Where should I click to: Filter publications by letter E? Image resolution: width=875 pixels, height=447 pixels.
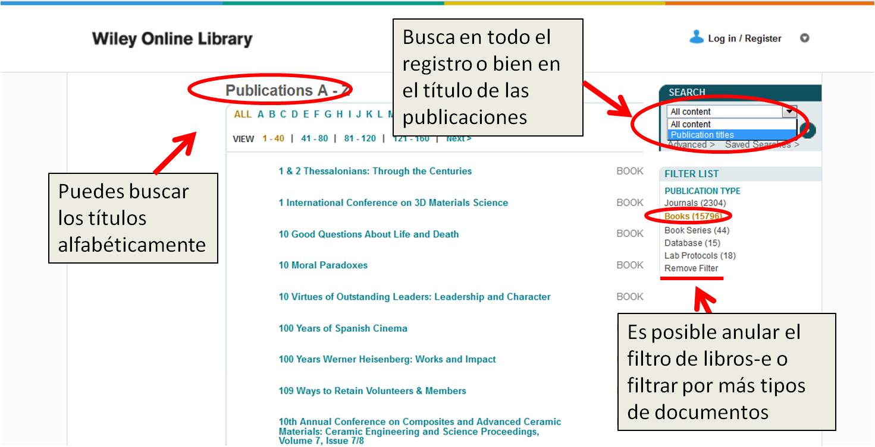pyautogui.click(x=306, y=115)
